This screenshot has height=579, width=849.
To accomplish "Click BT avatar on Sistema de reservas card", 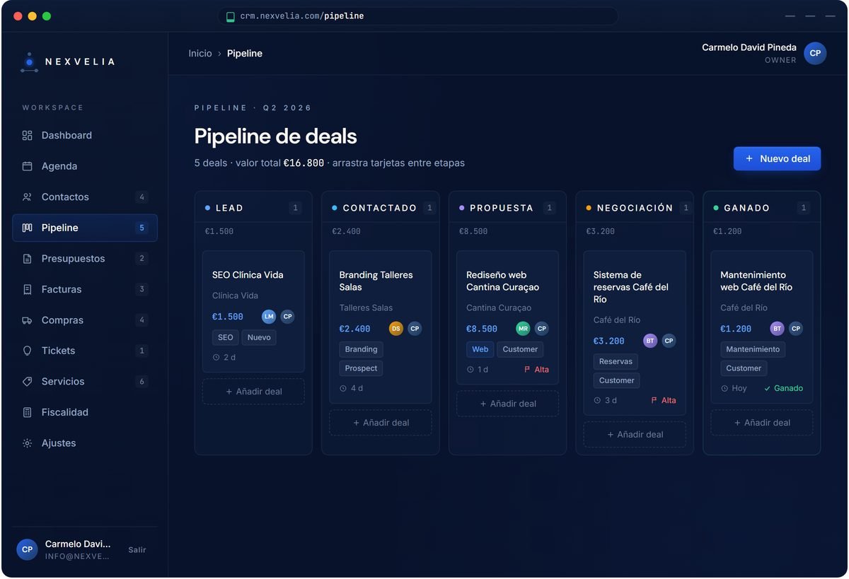I will (x=650, y=341).
